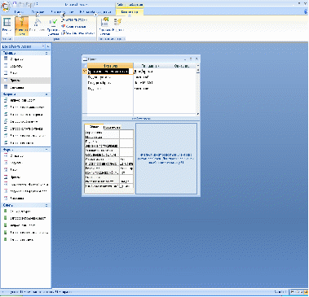Click the Описание column header
This screenshot has width=309, height=297.
[x=181, y=66]
